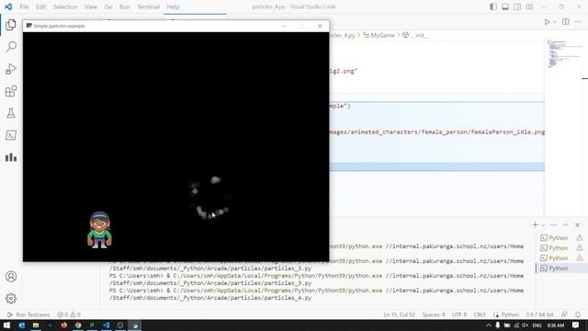Toggle the primary side bar layout icon
Screen dimensions: 588x331
493,6
